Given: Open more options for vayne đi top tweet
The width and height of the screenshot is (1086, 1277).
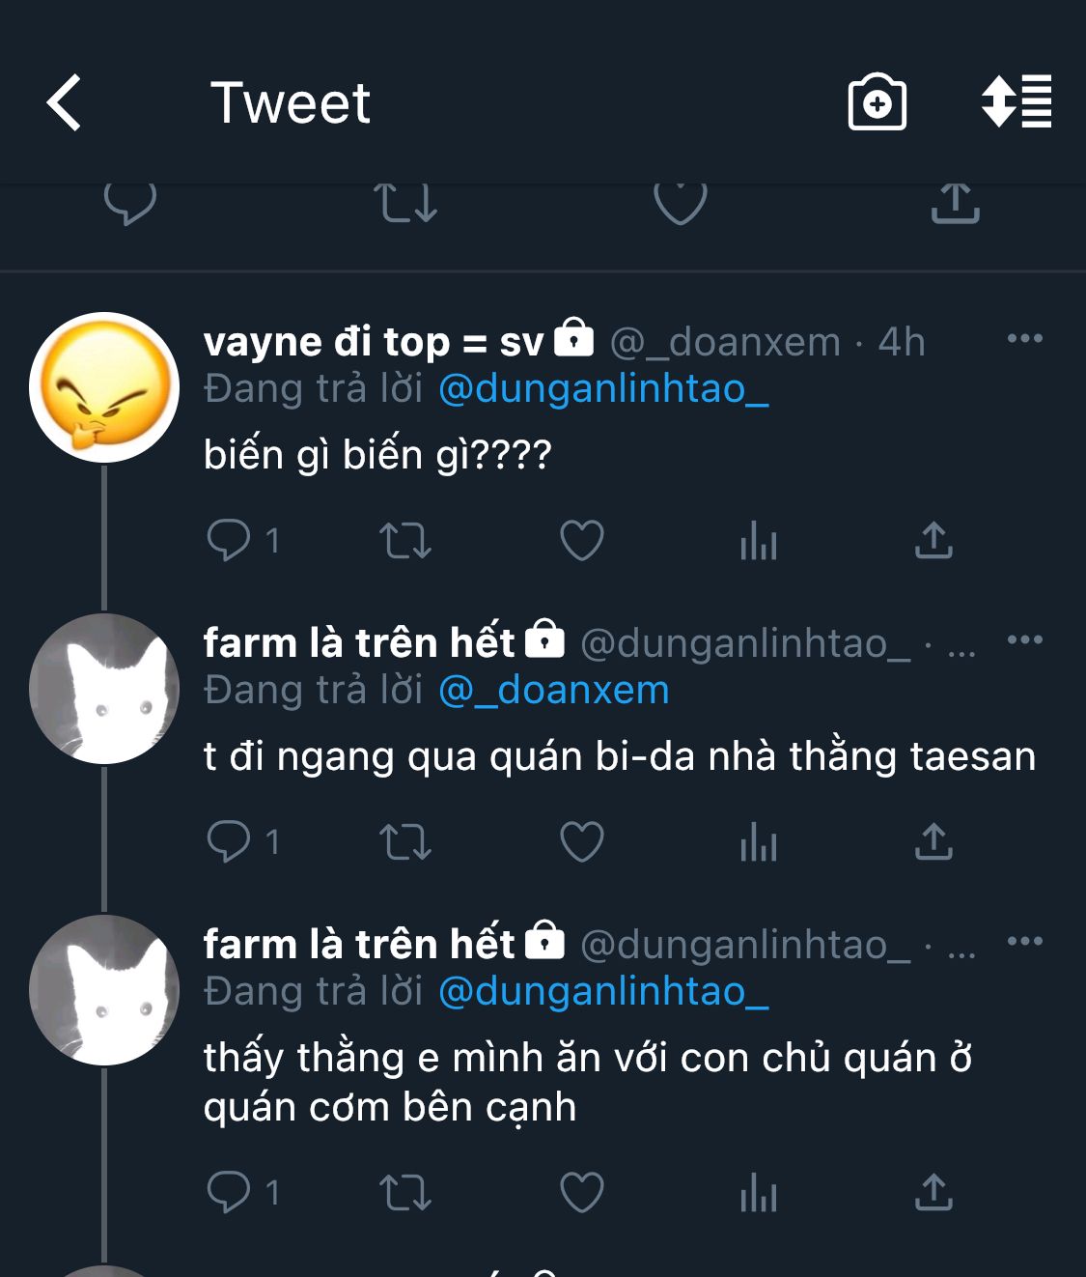Looking at the screenshot, I should (1024, 339).
